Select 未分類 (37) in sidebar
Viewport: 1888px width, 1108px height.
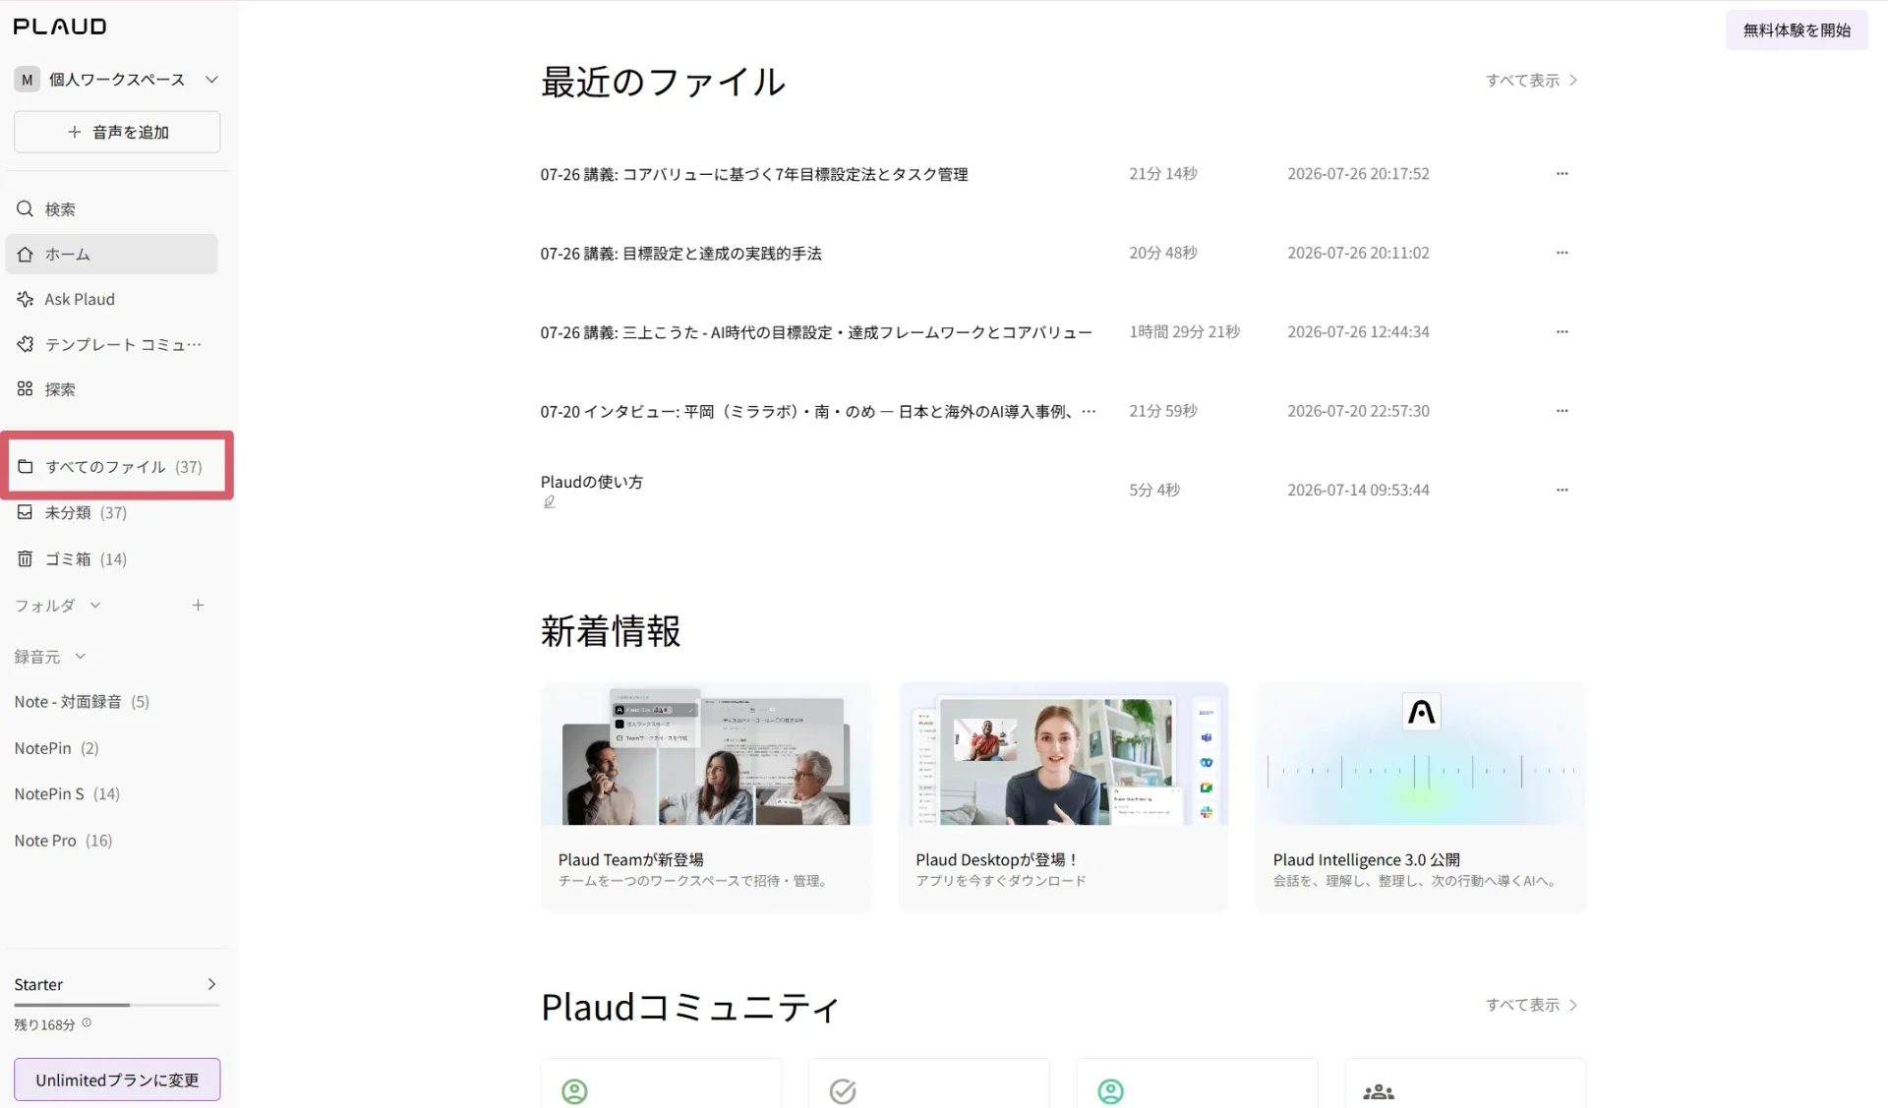(111, 512)
